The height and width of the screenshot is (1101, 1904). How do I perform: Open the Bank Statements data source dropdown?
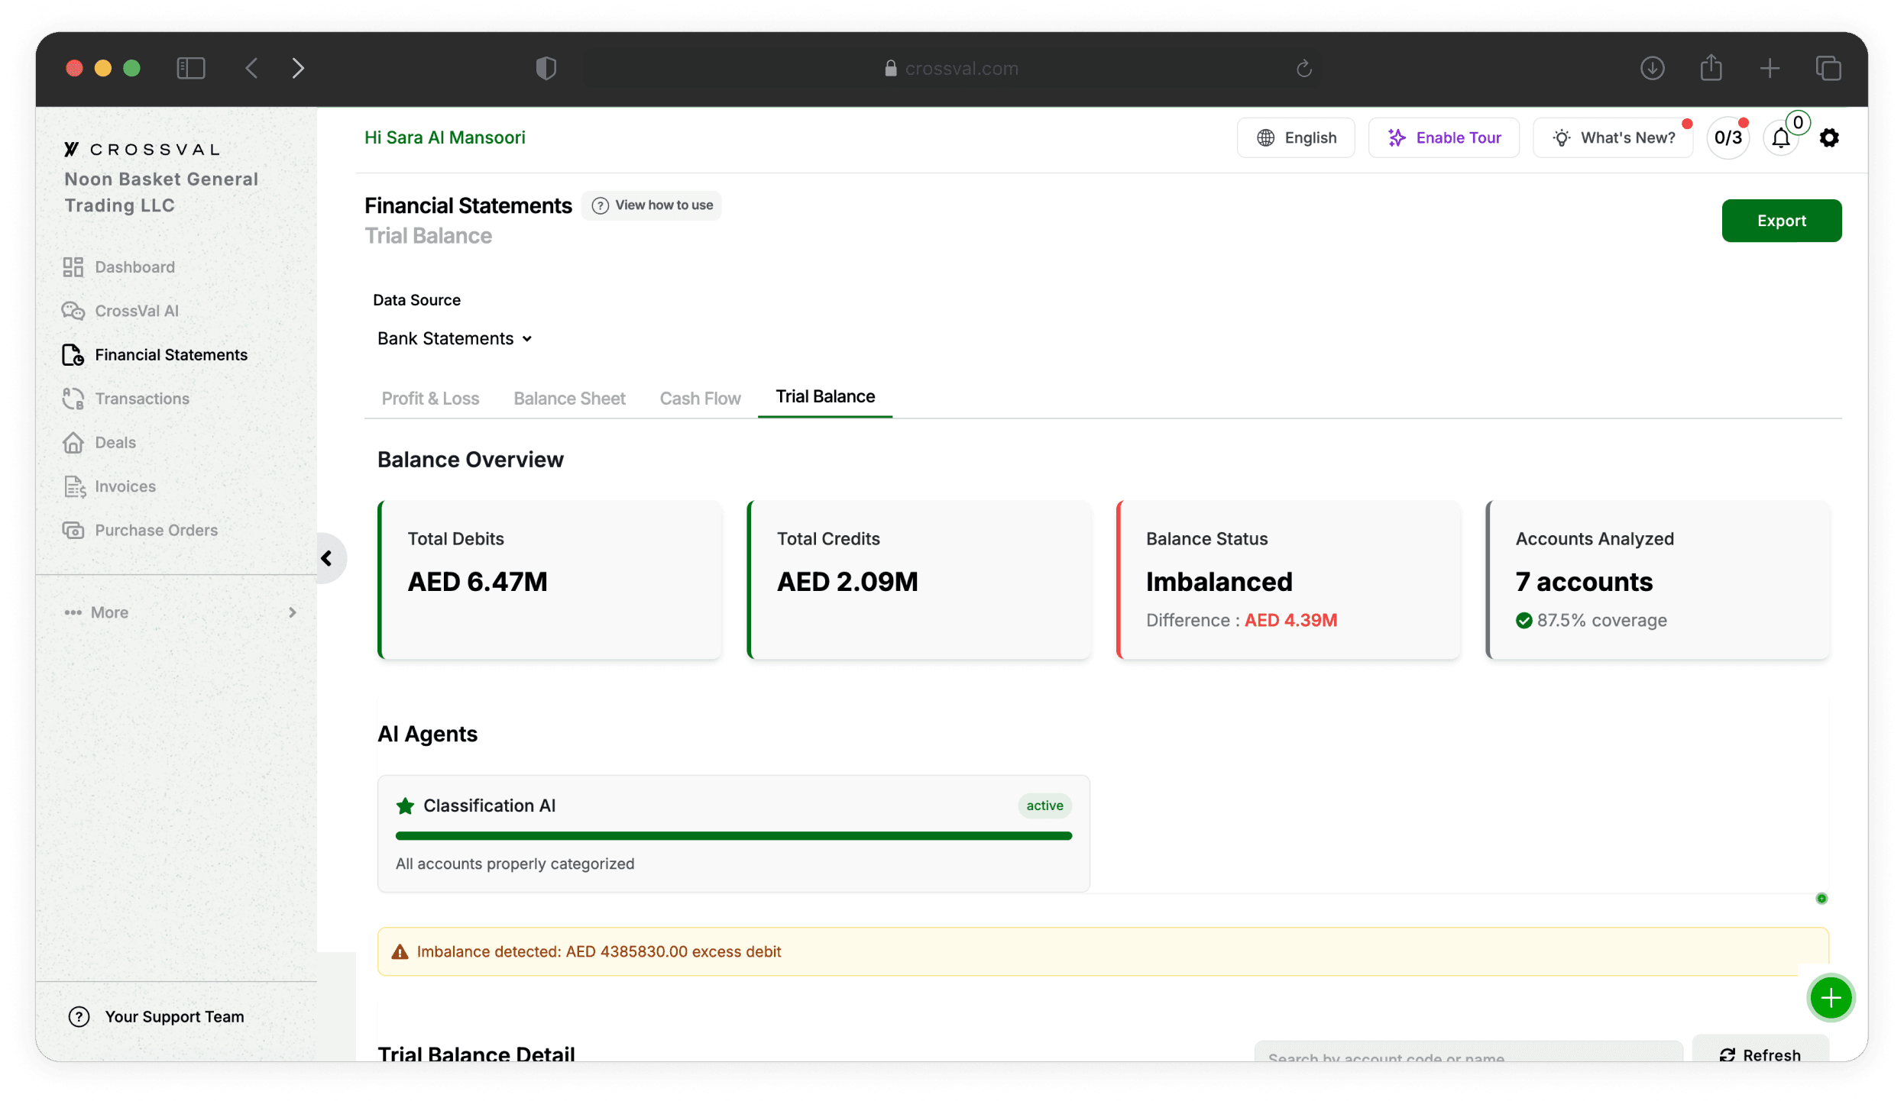pyautogui.click(x=454, y=339)
